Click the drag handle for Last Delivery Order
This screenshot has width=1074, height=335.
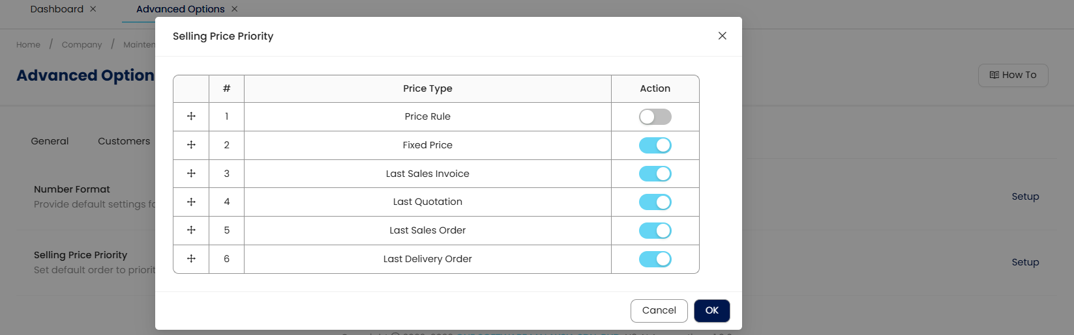coord(191,259)
